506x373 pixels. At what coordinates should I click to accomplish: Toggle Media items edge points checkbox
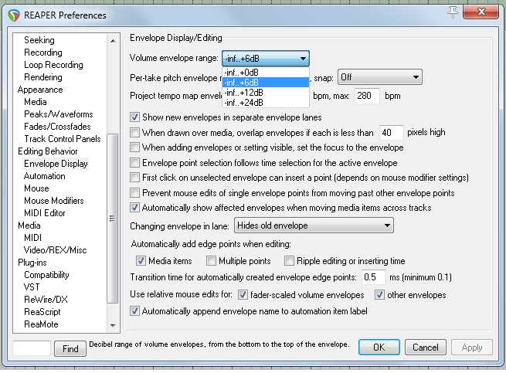(x=141, y=261)
